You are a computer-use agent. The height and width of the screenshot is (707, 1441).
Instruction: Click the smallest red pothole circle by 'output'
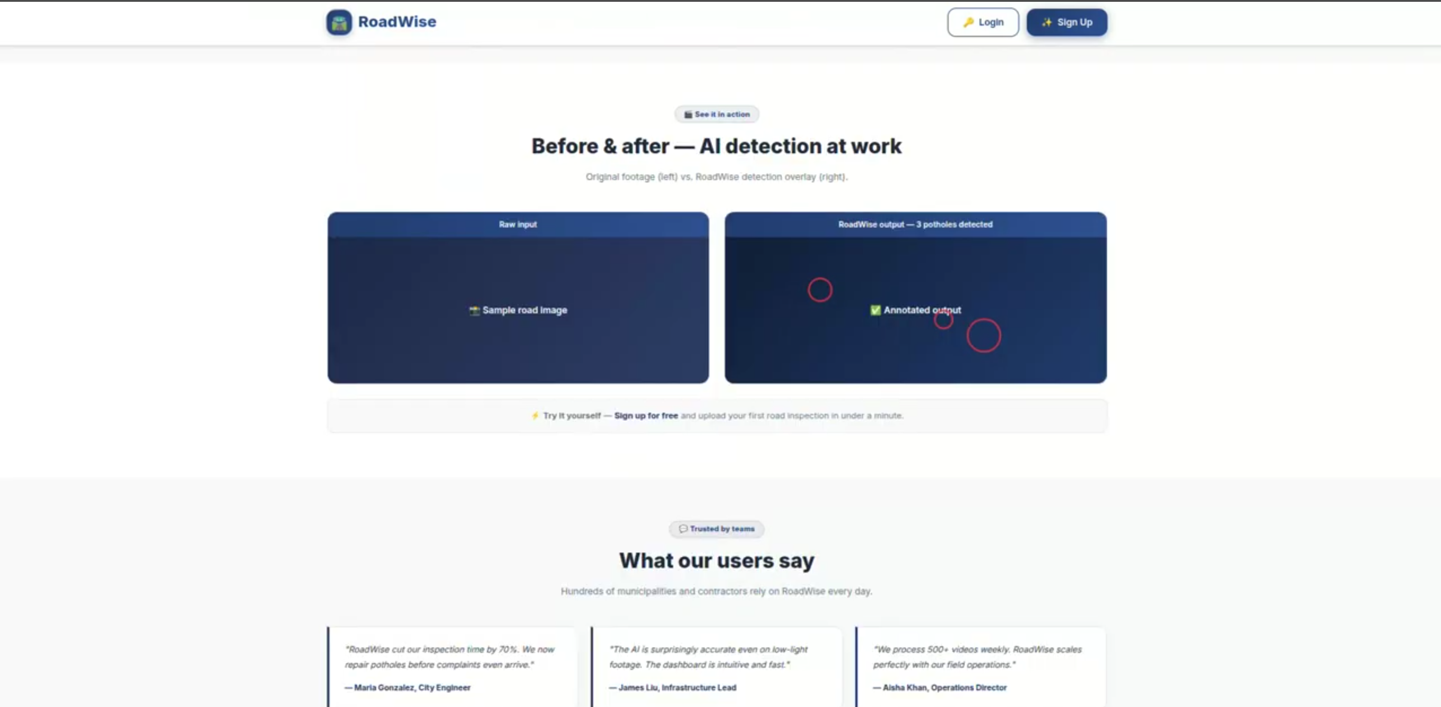[x=943, y=320]
